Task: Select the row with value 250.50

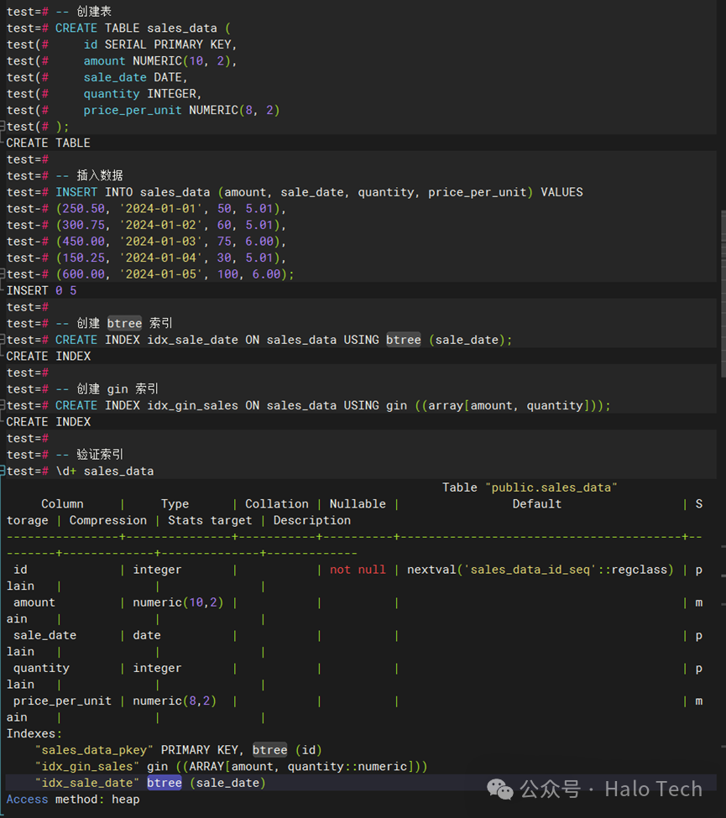Action: pyautogui.click(x=171, y=209)
